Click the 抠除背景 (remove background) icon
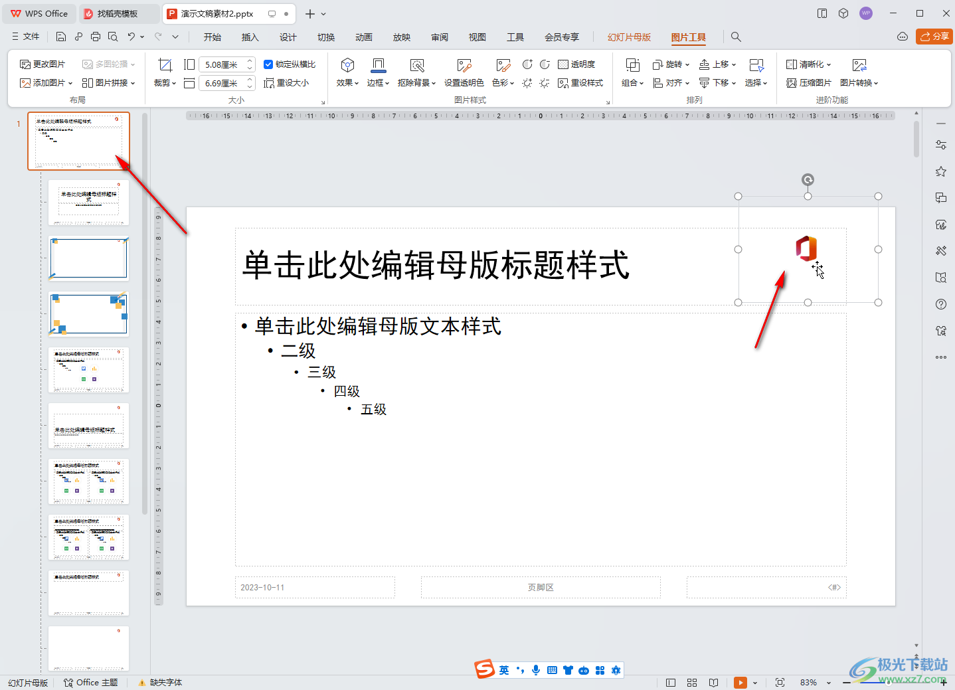 [x=417, y=65]
